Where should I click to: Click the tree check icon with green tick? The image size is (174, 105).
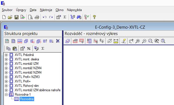[87, 17]
